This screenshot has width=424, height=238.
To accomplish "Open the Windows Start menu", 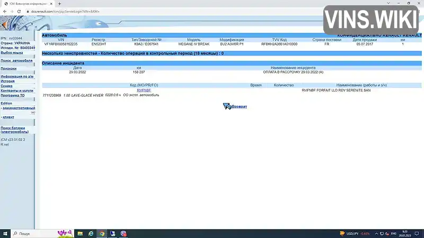I will (x=5, y=233).
